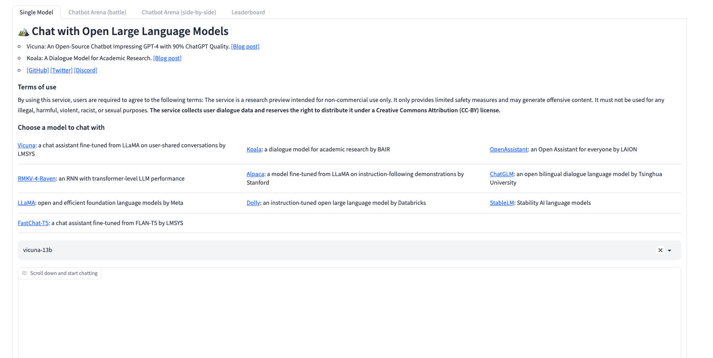Image resolution: width=713 pixels, height=358 pixels.
Task: Click the Scroll down and start chatting label
Action: [x=64, y=273]
